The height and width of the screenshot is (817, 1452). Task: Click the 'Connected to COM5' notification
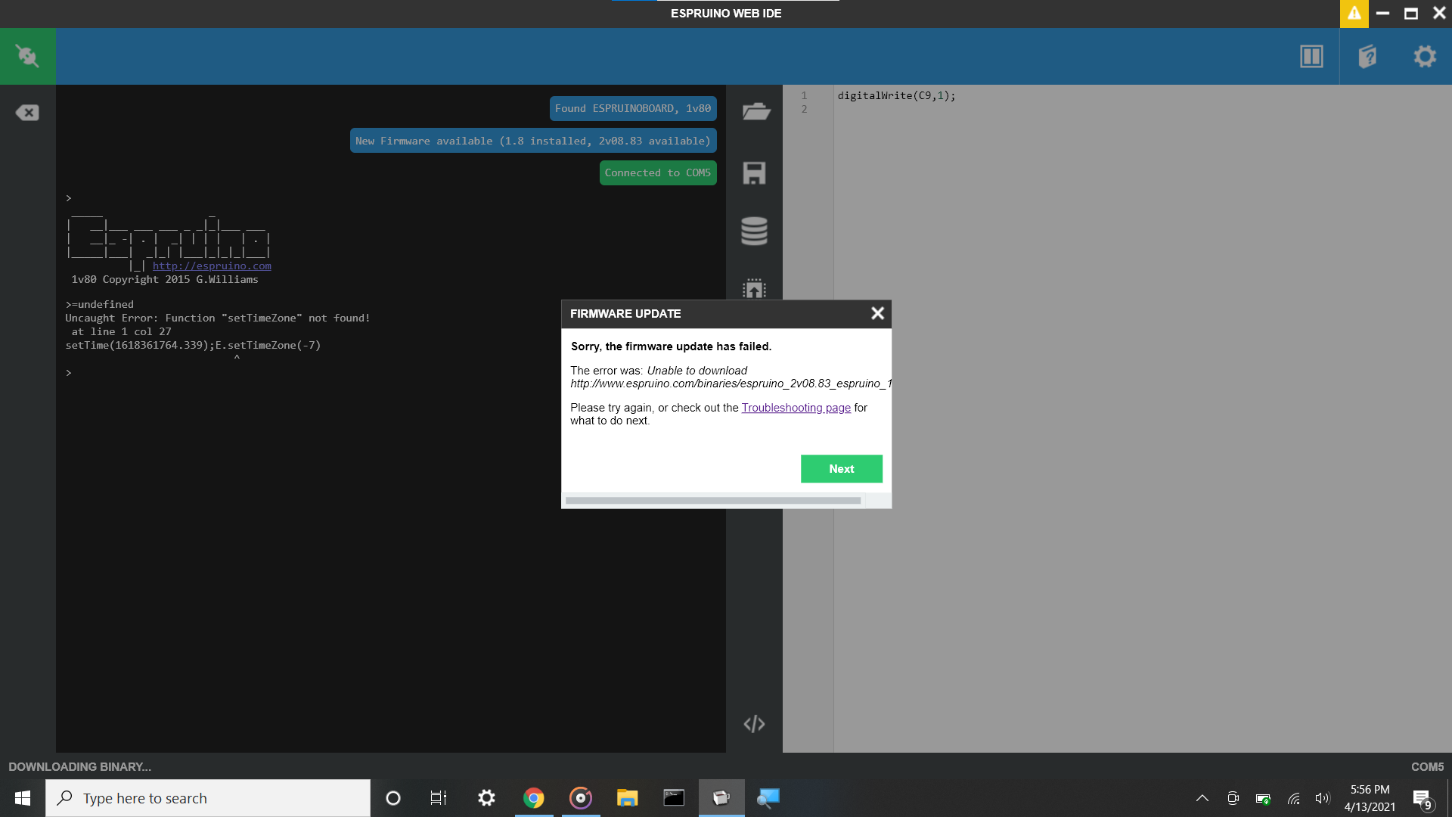(658, 173)
